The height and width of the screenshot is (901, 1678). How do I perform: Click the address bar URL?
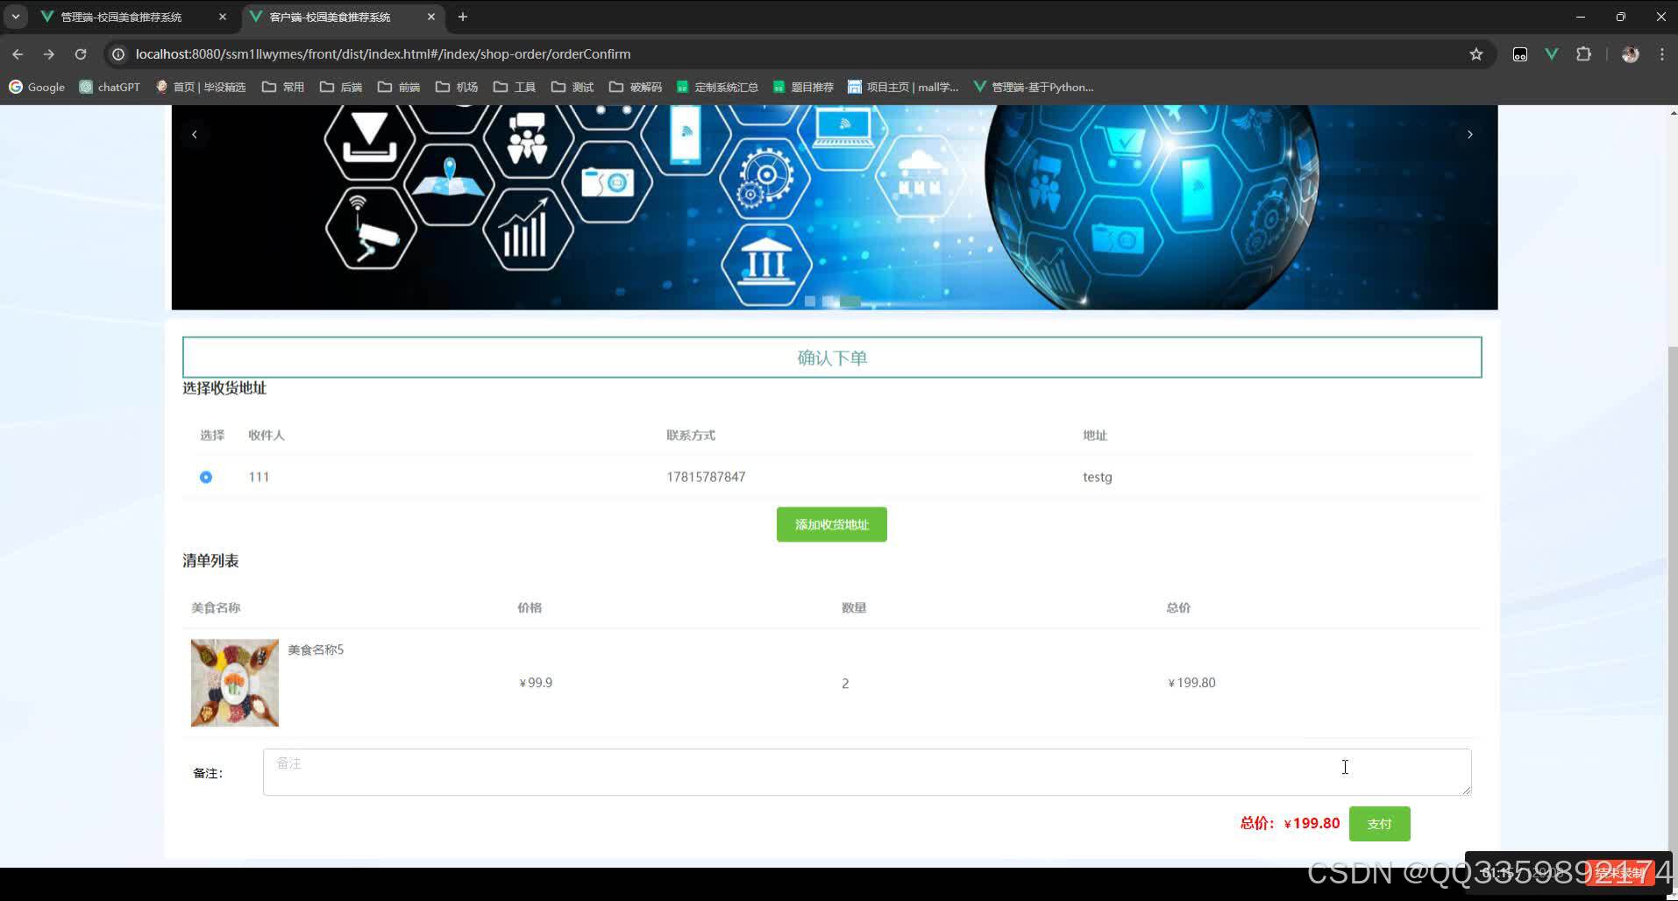coord(383,54)
